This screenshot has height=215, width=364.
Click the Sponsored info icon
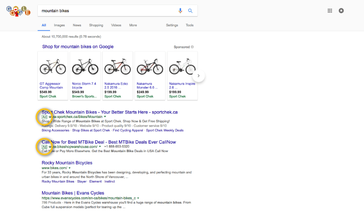[192, 47]
